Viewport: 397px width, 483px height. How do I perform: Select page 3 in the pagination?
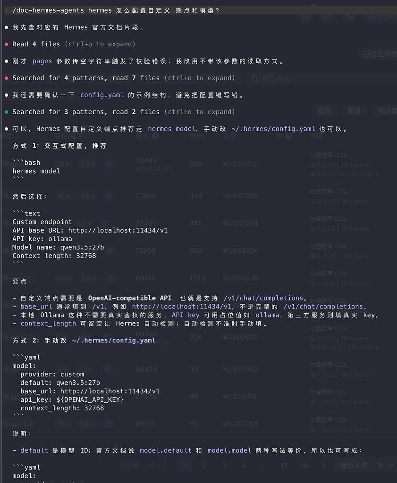[x=224, y=466]
